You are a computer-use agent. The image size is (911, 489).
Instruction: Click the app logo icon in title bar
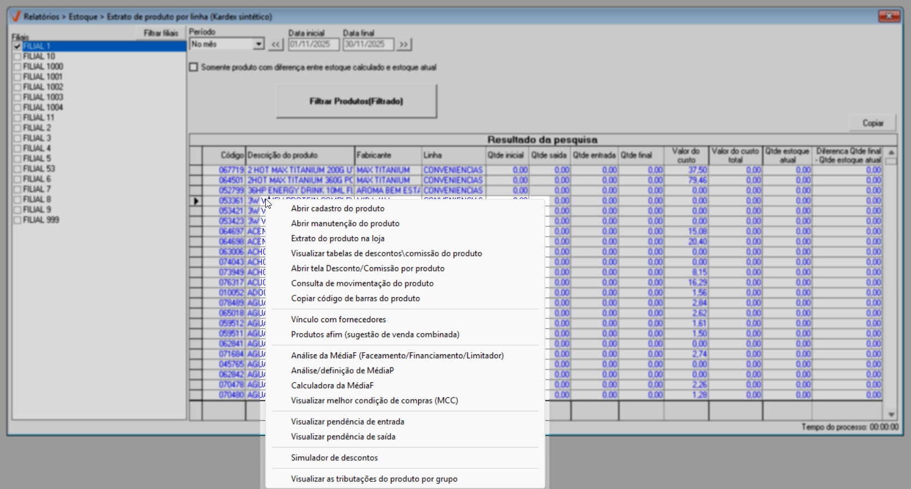(x=16, y=16)
